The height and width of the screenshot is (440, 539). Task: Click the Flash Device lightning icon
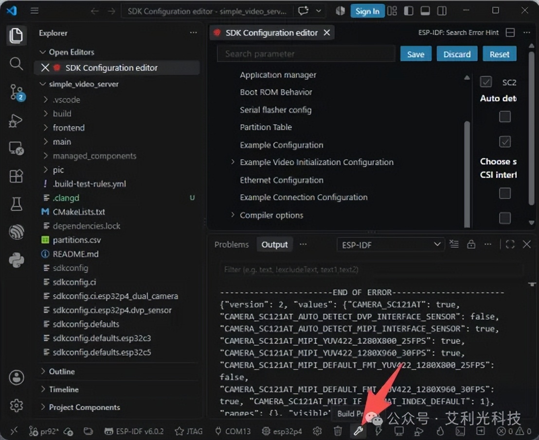[378, 431]
